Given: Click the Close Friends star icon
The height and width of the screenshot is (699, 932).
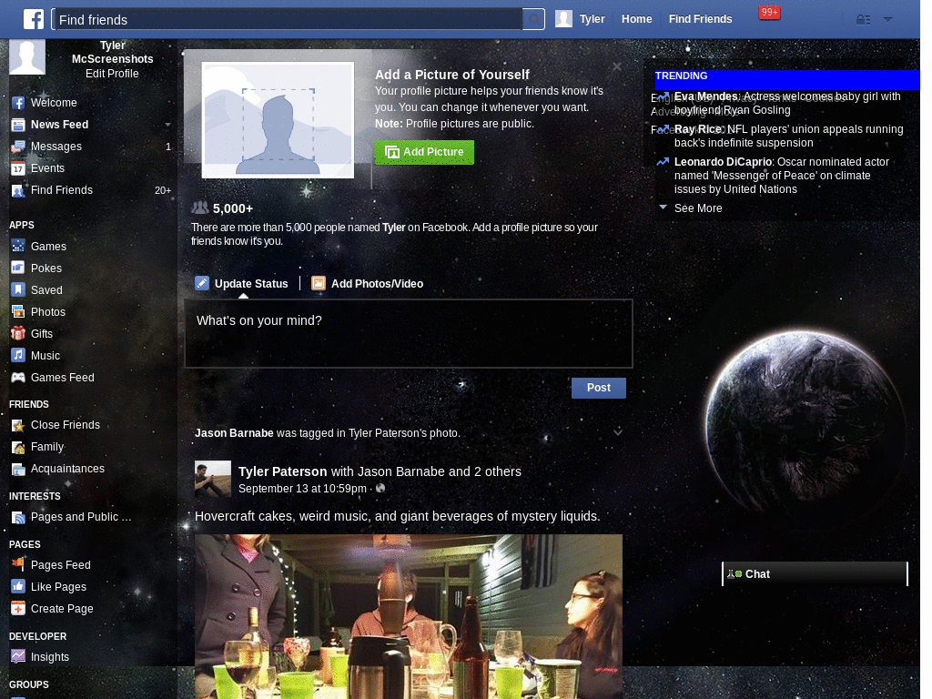Looking at the screenshot, I should (x=18, y=425).
